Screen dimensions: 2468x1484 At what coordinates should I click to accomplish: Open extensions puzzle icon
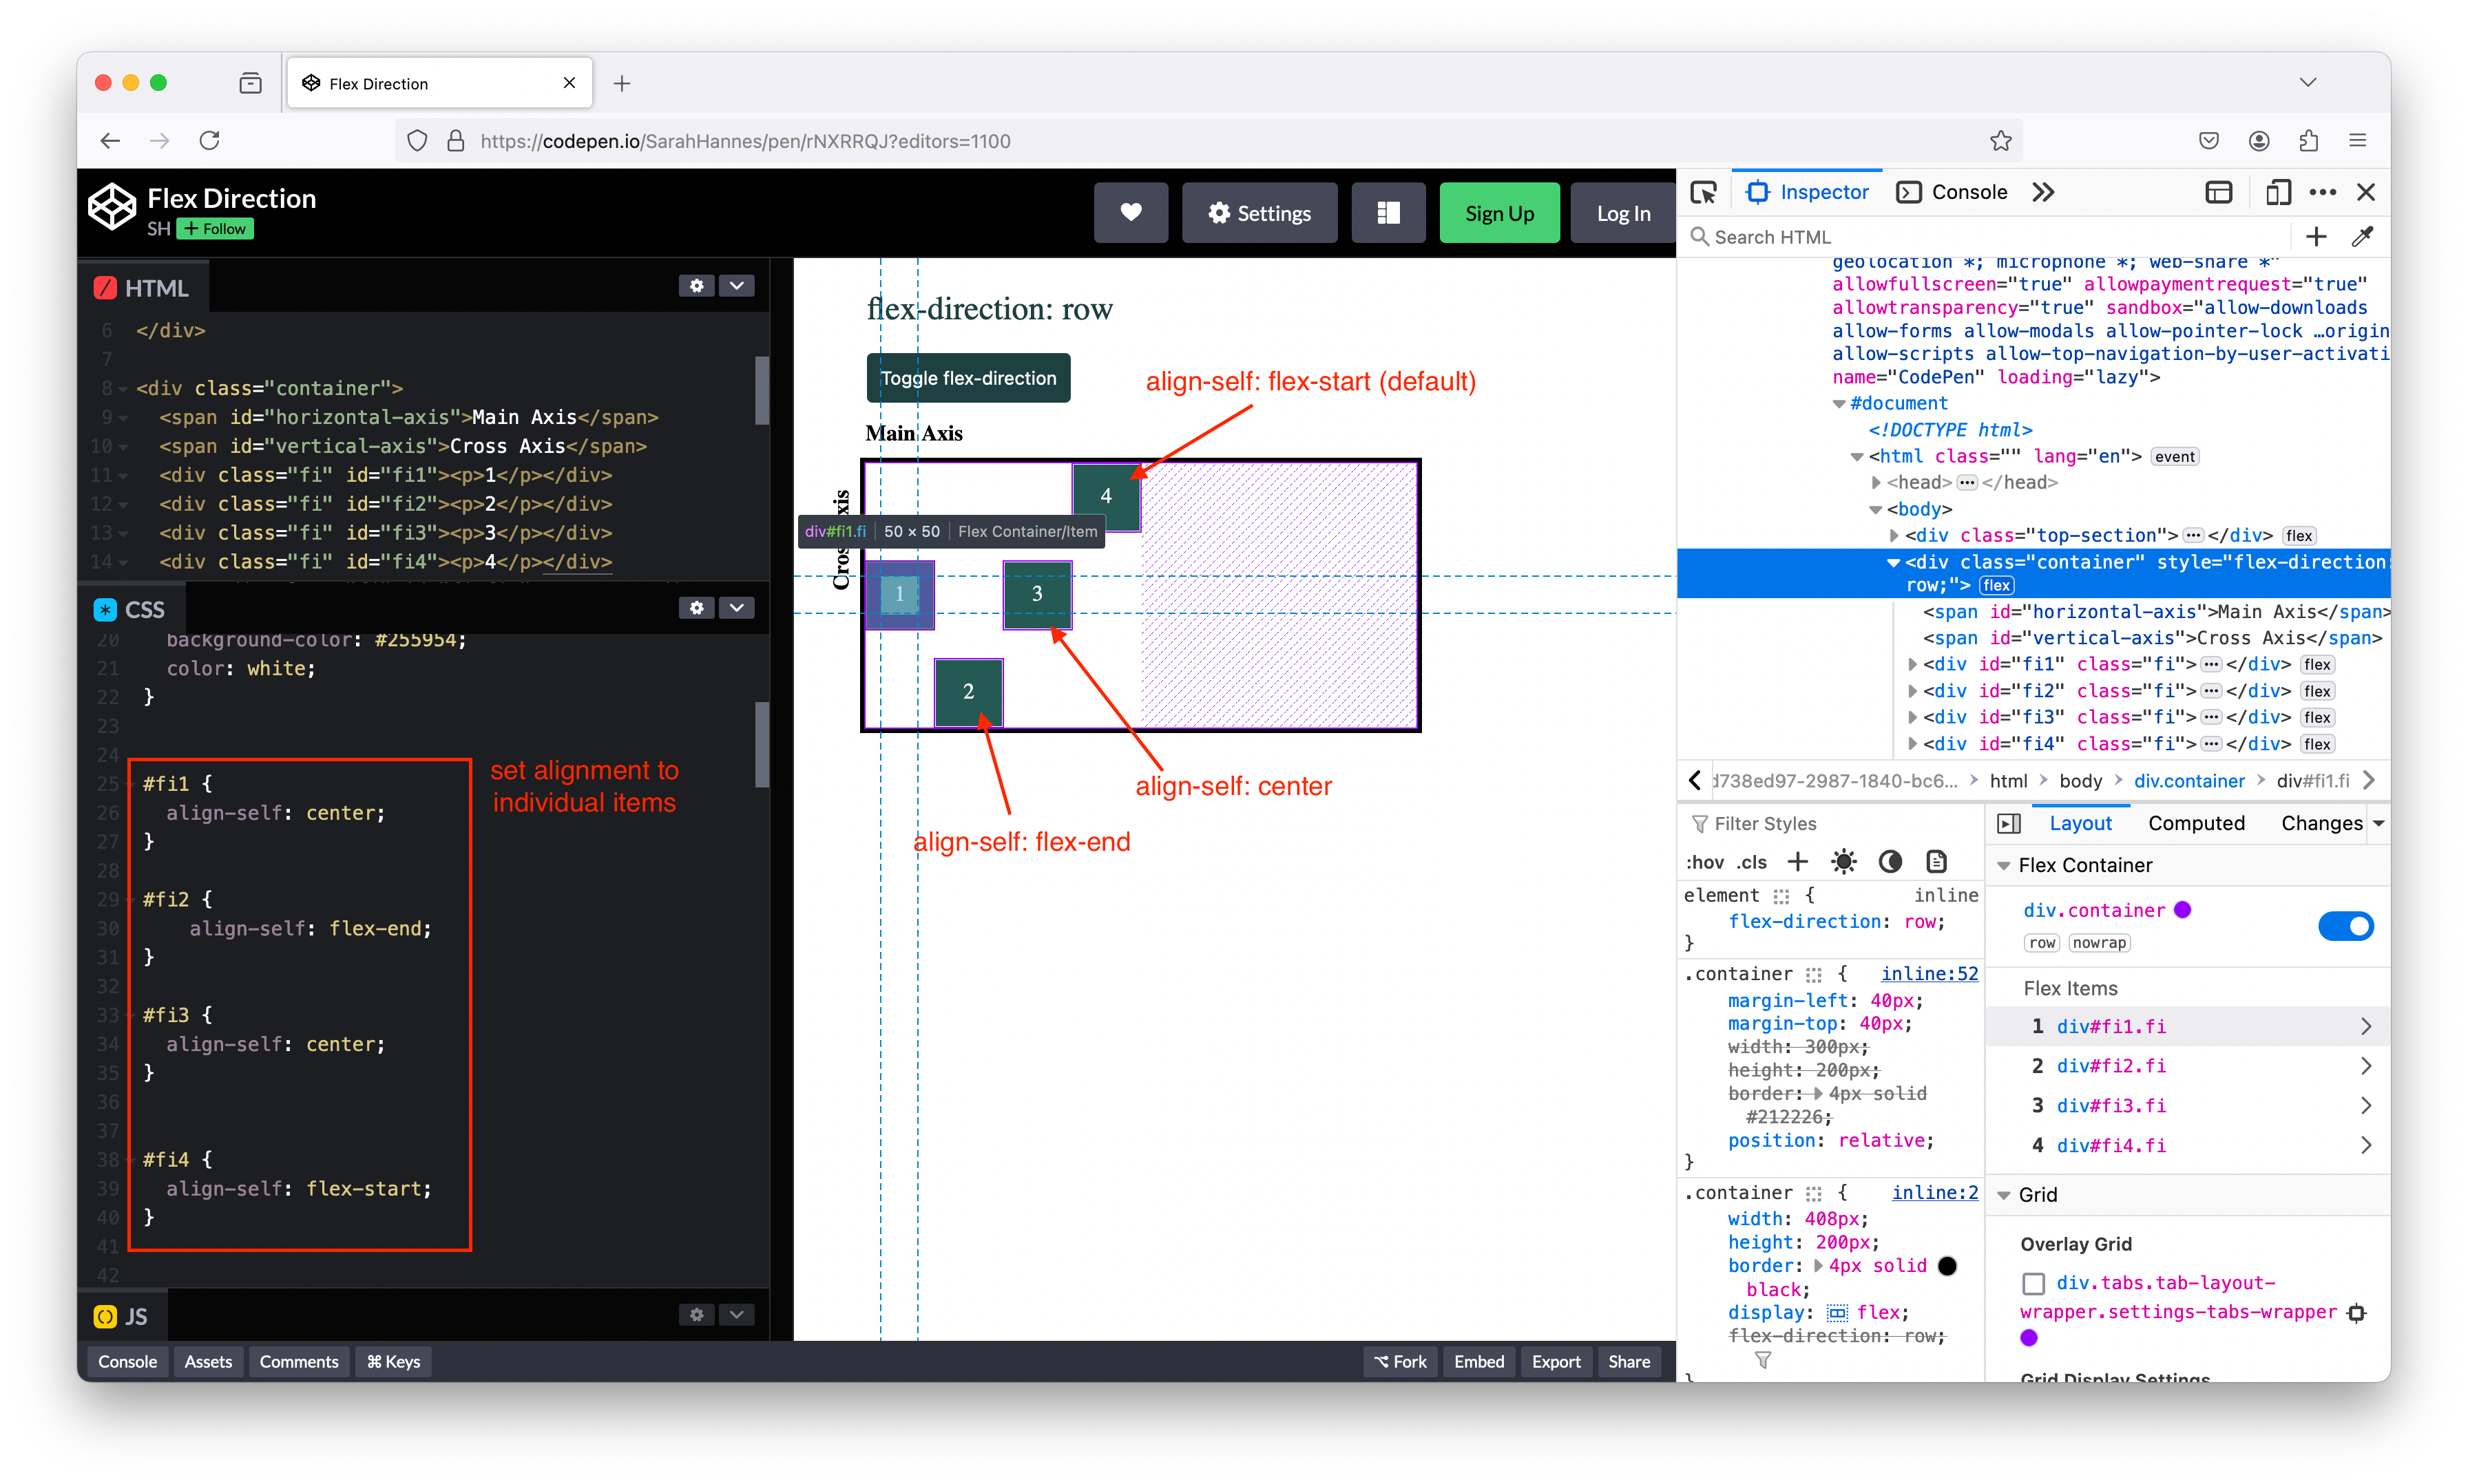(x=2308, y=141)
